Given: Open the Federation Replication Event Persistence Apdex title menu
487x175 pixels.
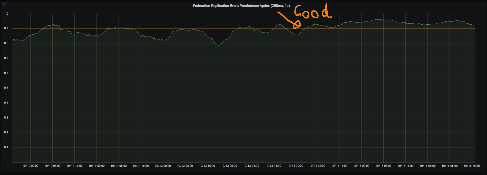Looking at the screenshot, I should pos(241,6).
